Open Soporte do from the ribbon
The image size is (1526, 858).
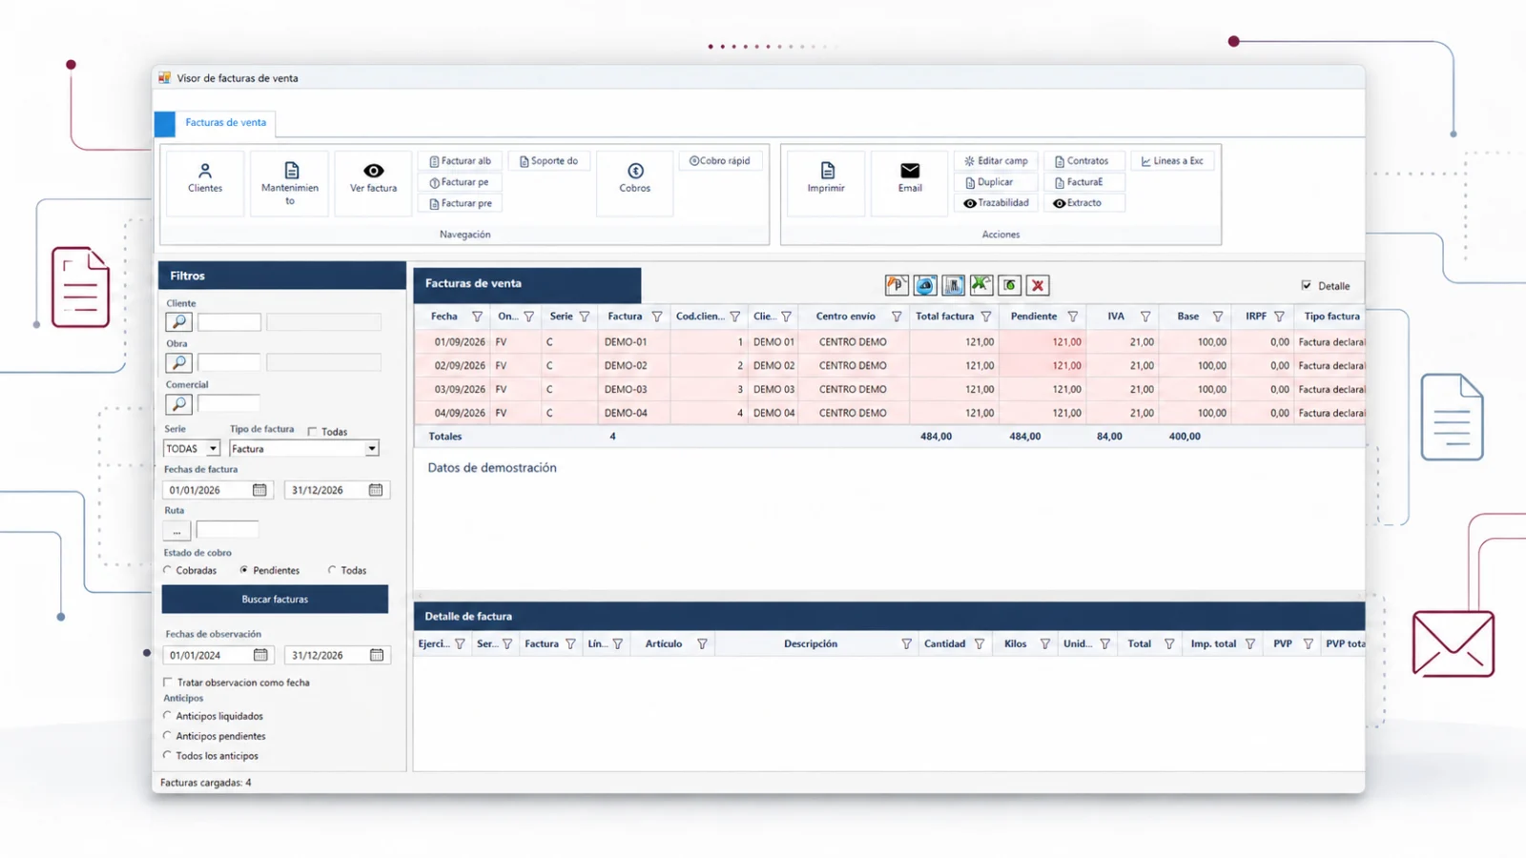pos(548,161)
